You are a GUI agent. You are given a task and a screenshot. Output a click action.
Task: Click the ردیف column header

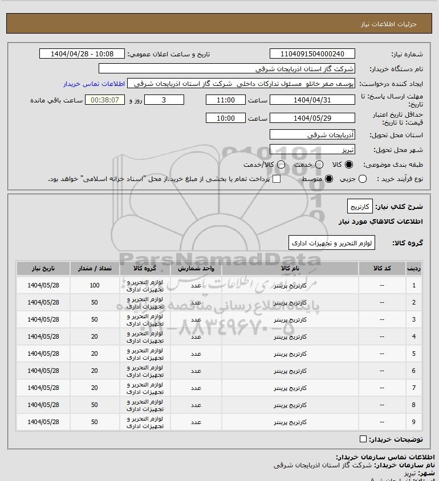pos(414,269)
